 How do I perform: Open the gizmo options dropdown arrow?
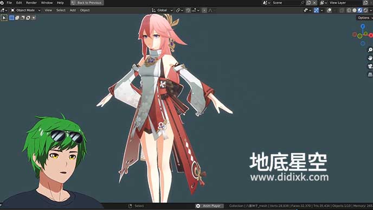pos(322,10)
